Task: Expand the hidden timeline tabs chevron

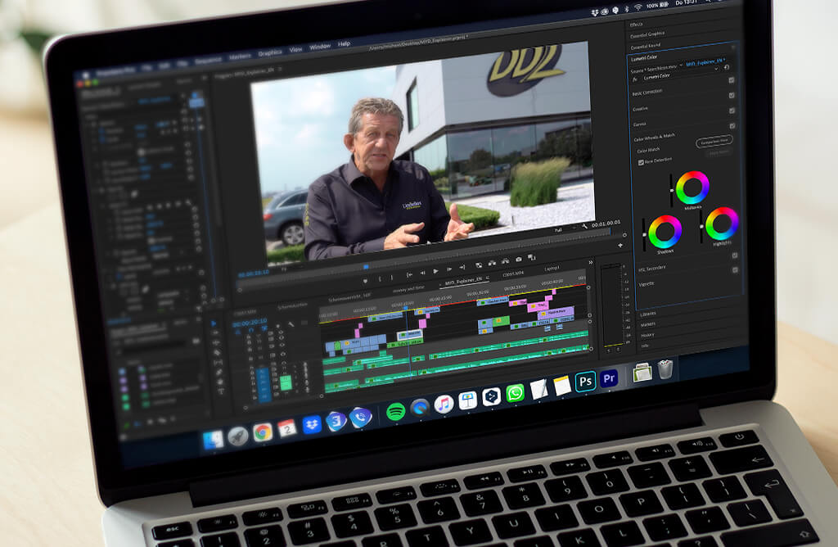Action: coord(591,262)
